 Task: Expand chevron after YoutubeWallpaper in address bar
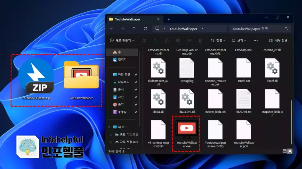pyautogui.click(x=202, y=29)
